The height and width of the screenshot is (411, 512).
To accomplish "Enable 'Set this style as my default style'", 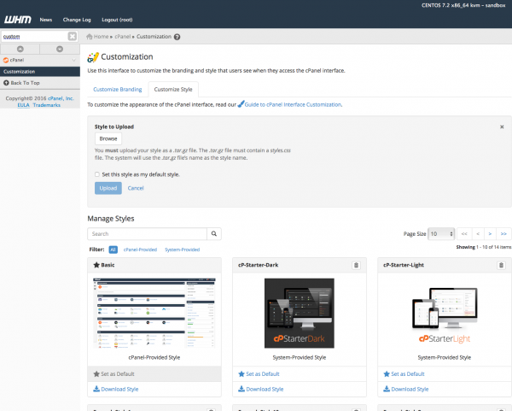I will coord(97,174).
